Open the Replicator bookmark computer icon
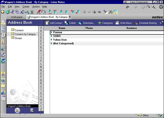The width and height of the screenshot is (164, 118). (x=3, y=48)
